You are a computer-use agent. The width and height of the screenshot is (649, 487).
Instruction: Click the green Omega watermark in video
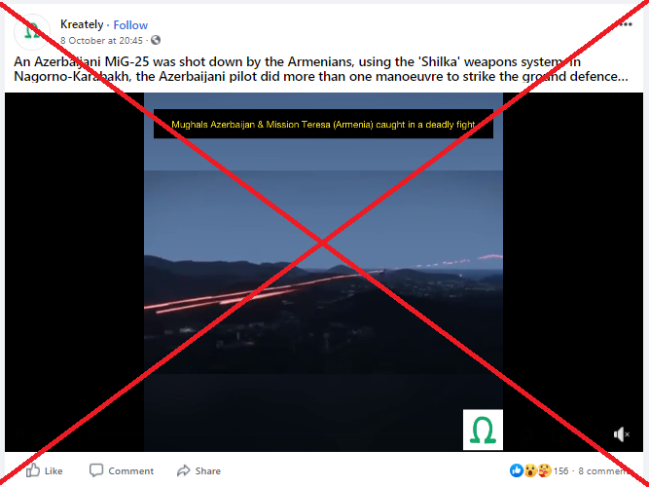483,430
